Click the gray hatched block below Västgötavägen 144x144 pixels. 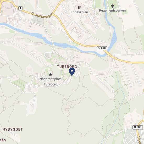tap(38, 21)
